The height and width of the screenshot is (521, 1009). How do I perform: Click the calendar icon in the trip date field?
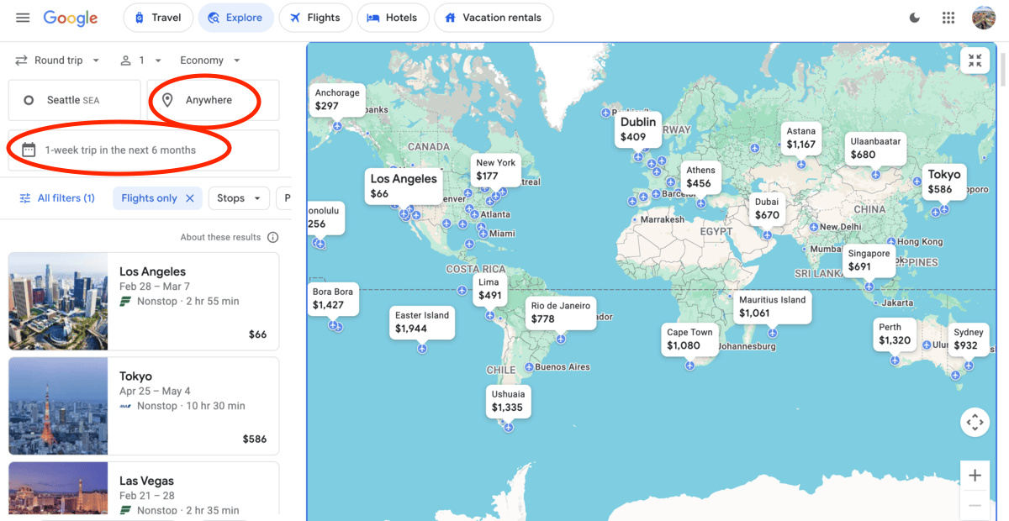[x=29, y=150]
